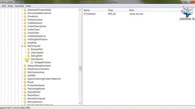Click the MyComputer folder icon
This screenshot has height=109, width=195.
[25, 46]
